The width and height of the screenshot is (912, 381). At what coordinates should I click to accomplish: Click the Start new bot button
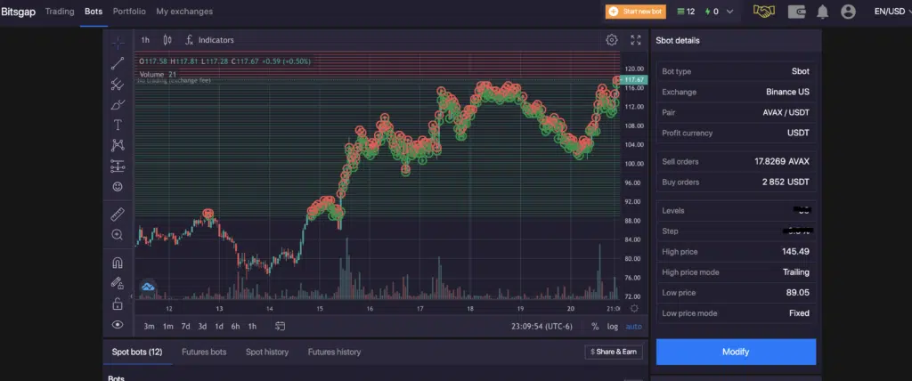click(636, 12)
